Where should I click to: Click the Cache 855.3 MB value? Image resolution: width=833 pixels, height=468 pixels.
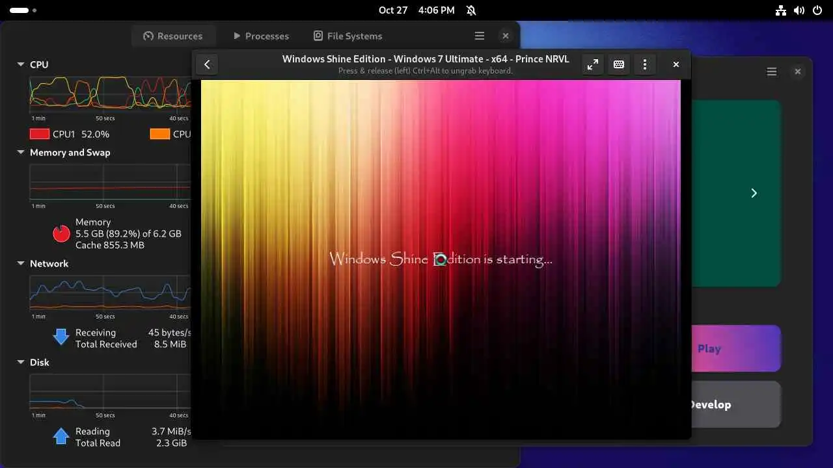[x=110, y=245]
